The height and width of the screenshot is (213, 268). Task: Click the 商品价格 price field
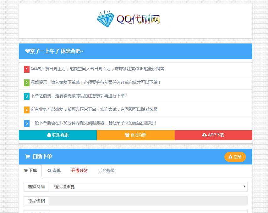click(148, 201)
